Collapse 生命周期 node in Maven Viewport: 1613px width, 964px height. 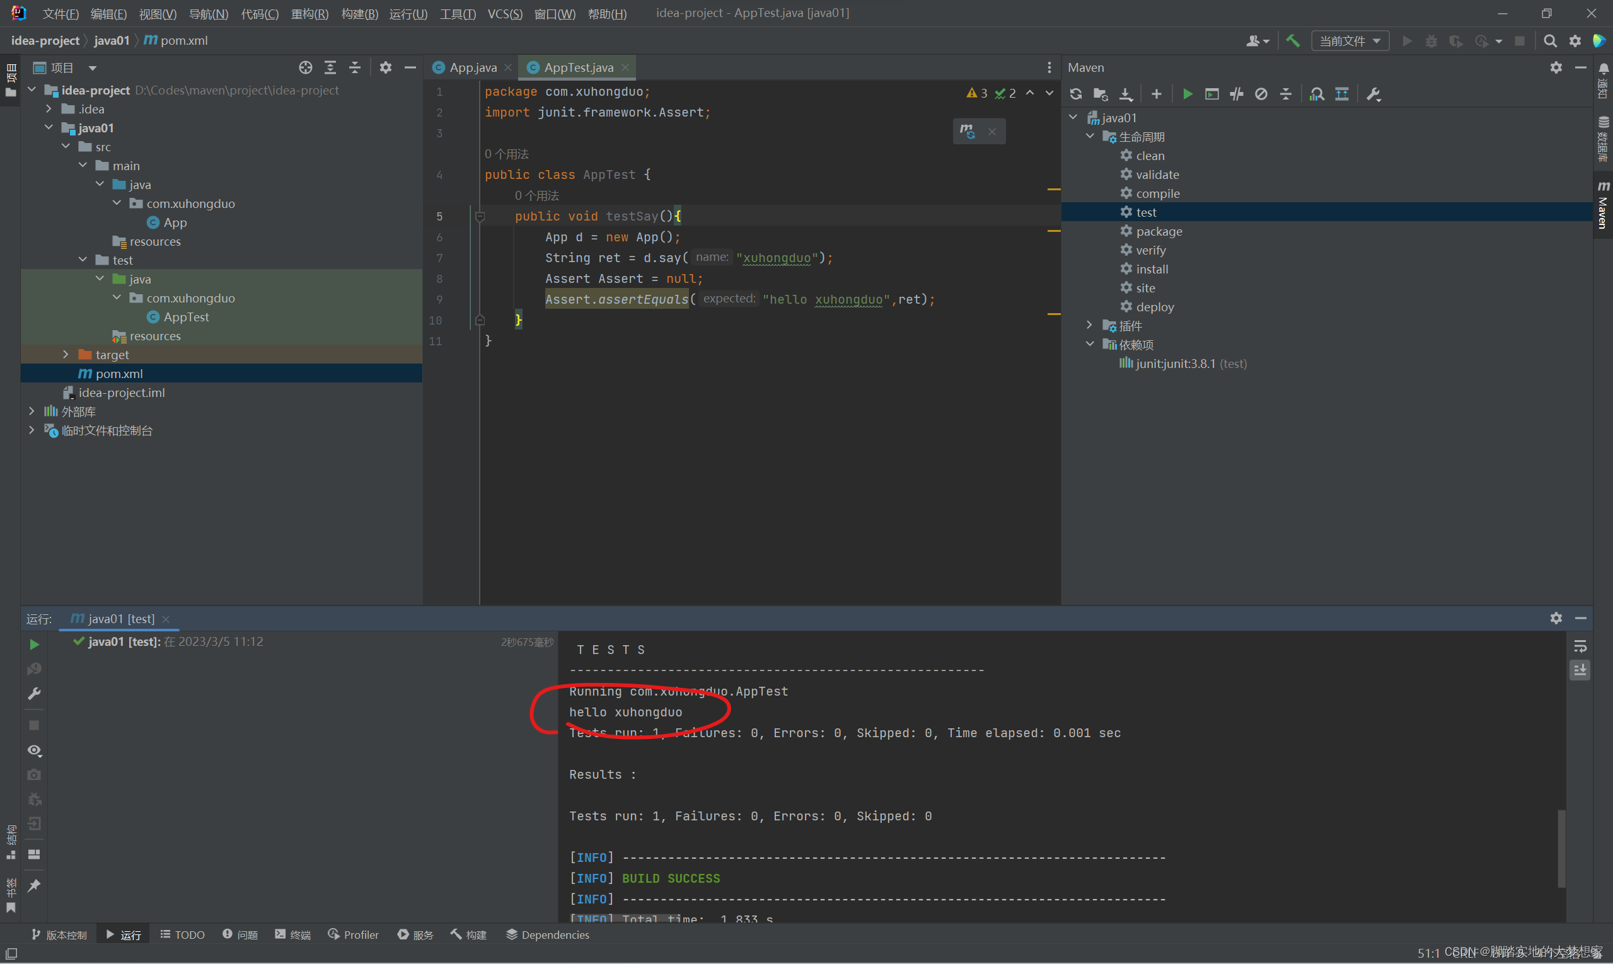1090,135
